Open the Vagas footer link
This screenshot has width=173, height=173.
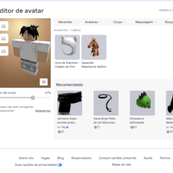[x=45, y=158]
